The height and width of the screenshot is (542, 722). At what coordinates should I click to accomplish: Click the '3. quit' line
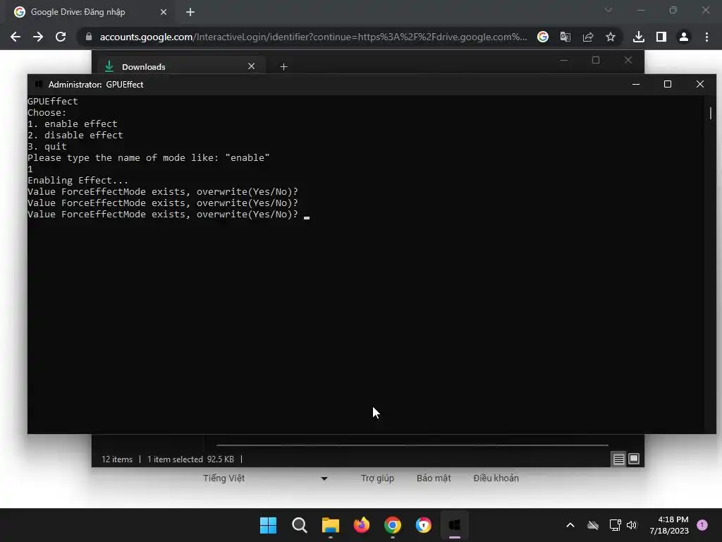pos(47,147)
